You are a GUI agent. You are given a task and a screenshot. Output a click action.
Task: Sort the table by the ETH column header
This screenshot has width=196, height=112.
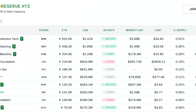click(x=64, y=30)
